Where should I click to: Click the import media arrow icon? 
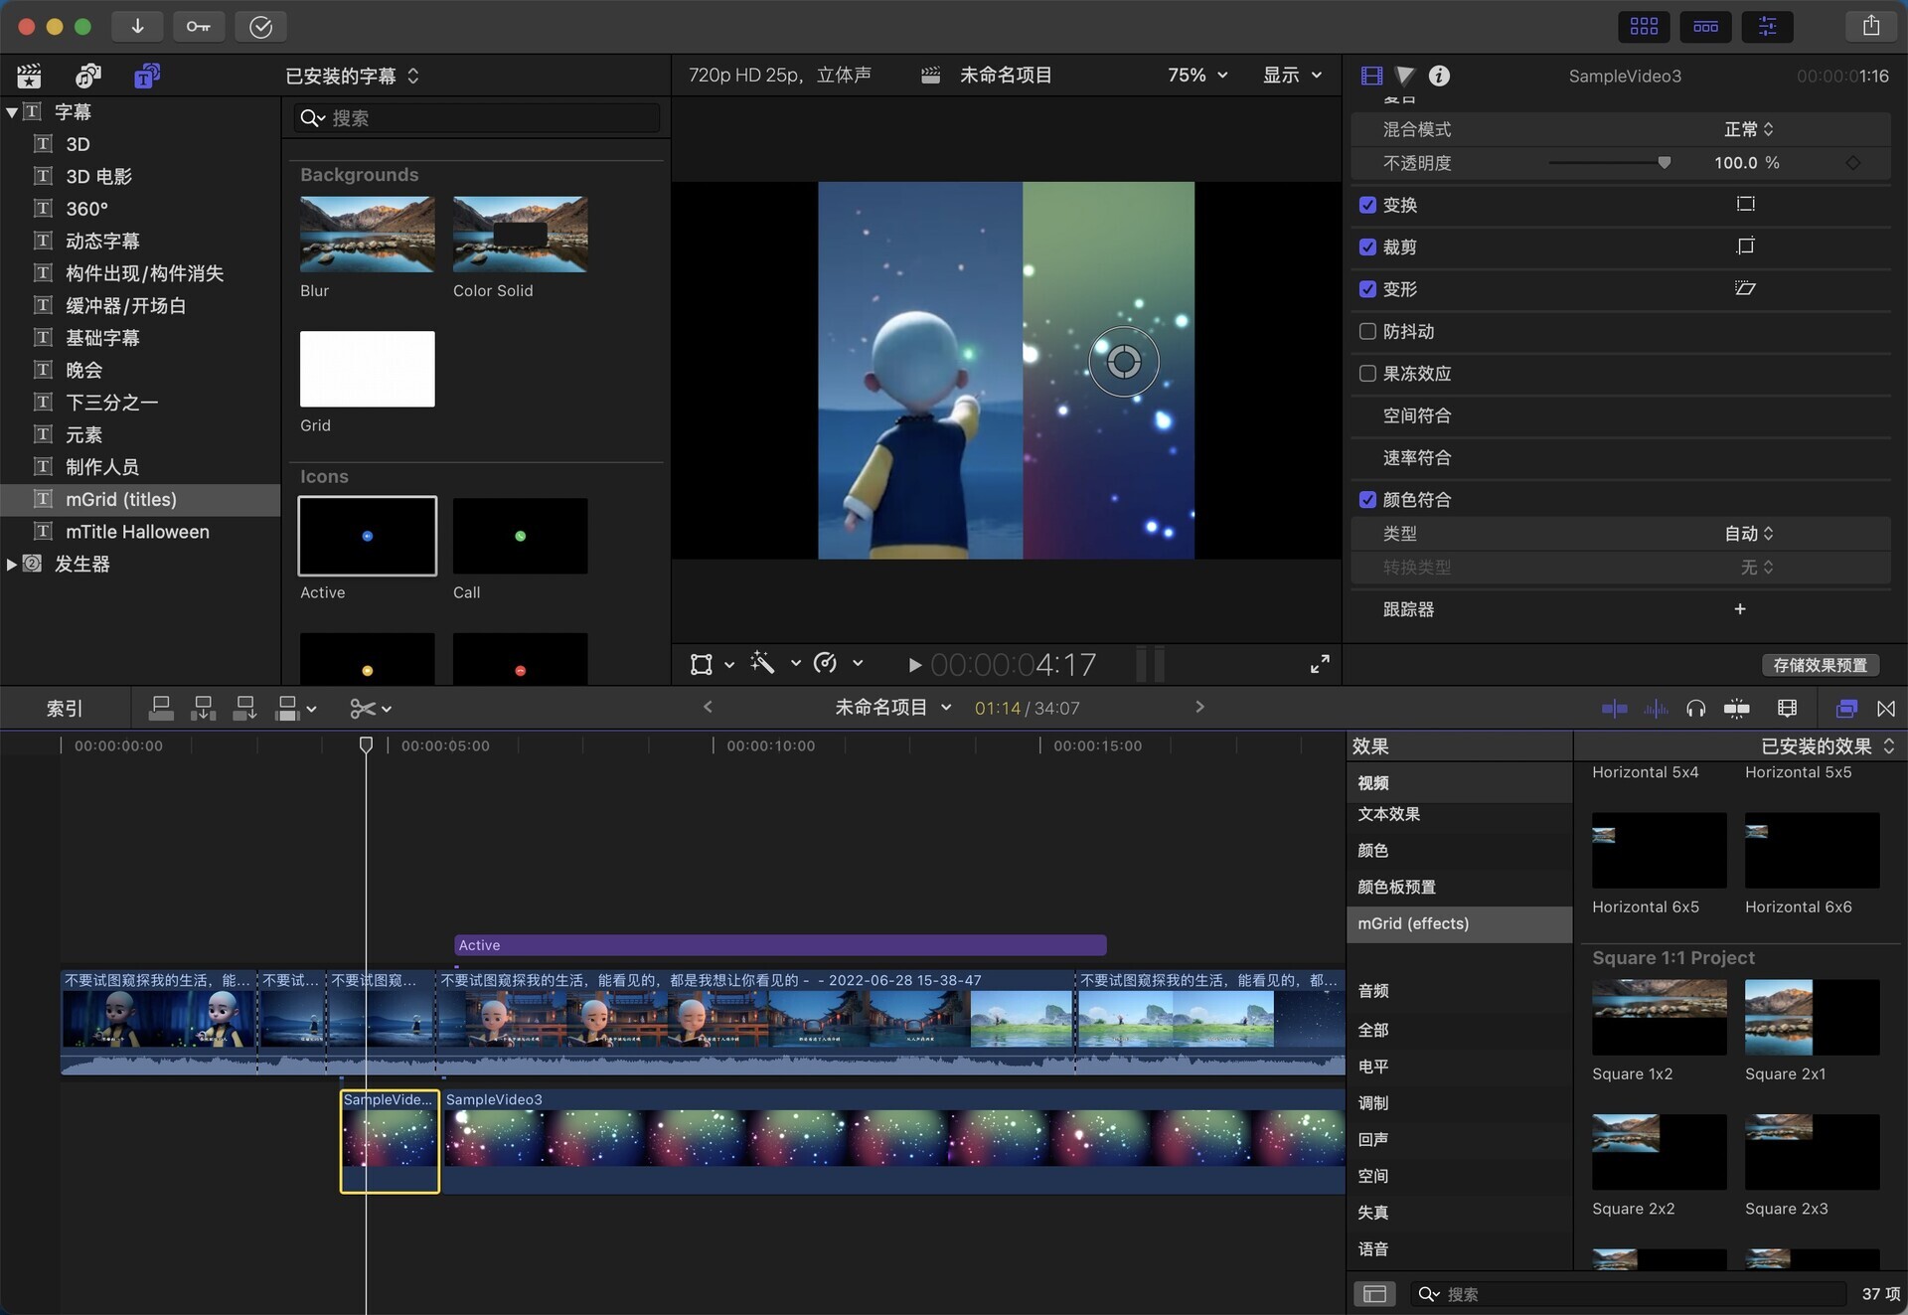pyautogui.click(x=137, y=26)
